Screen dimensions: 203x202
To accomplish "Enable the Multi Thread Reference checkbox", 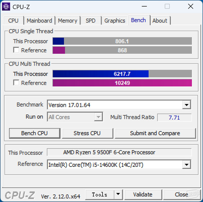I will click(16, 83).
